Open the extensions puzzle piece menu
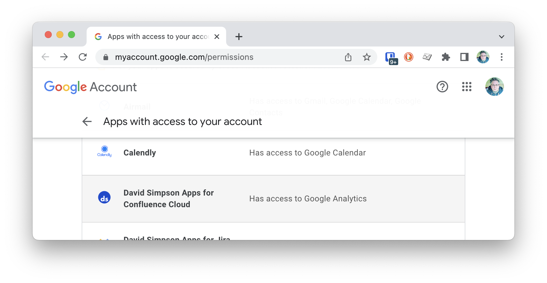Image resolution: width=547 pixels, height=283 pixels. (446, 57)
